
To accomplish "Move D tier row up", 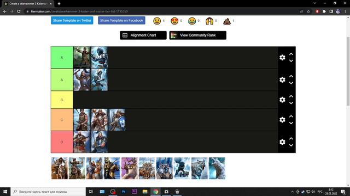I will (x=291, y=138).
